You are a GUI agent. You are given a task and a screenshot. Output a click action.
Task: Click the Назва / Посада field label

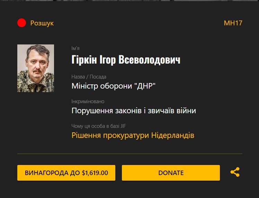[89, 77]
